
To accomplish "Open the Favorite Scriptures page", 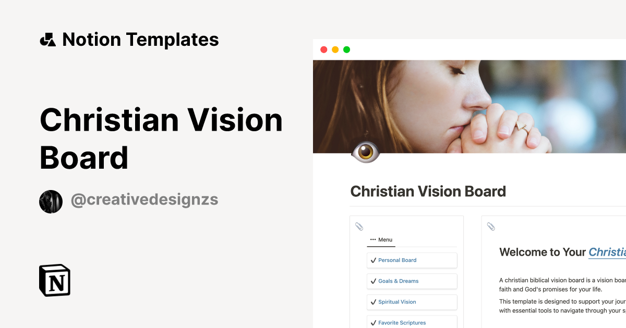I will [x=402, y=323].
